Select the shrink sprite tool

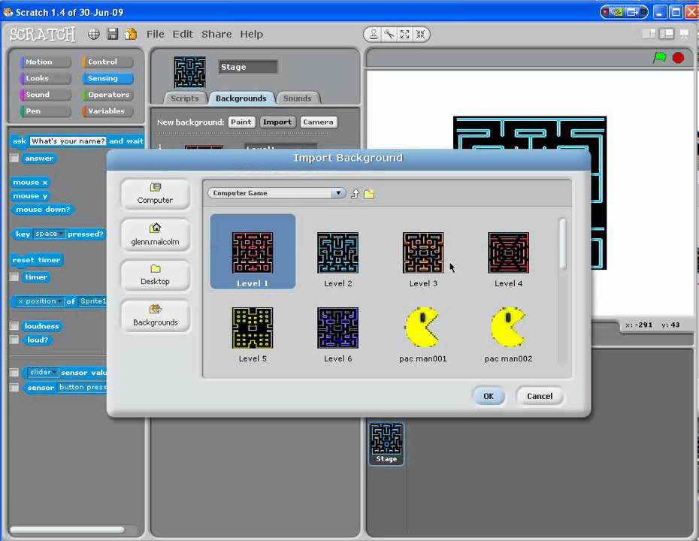click(x=420, y=35)
